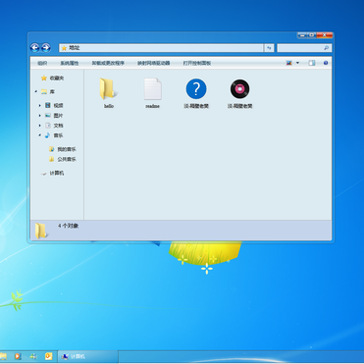Screen dimensions: 364x364
Task: Collapse the 音乐 library arrow
Action: click(40, 135)
